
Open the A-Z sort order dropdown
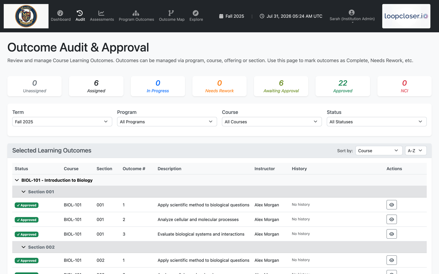(x=416, y=151)
